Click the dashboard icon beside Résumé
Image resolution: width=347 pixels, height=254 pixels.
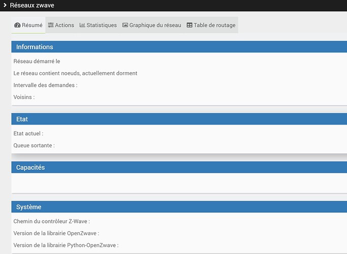pos(17,25)
